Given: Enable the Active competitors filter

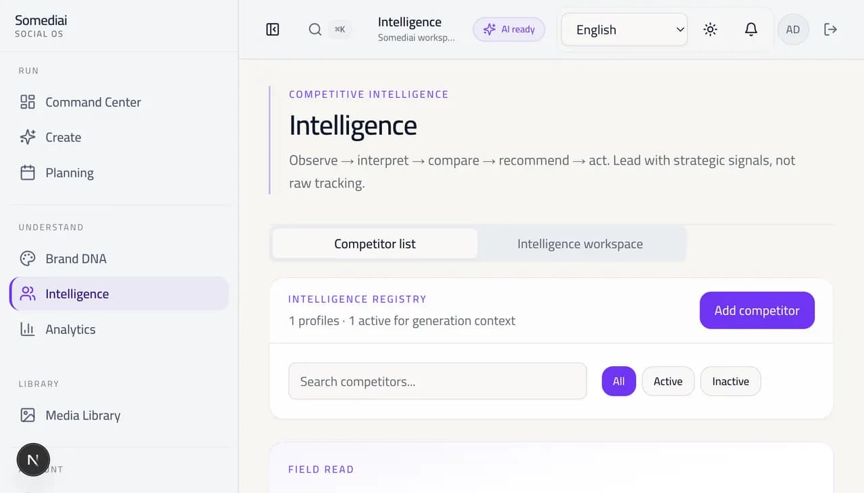Looking at the screenshot, I should (668, 381).
